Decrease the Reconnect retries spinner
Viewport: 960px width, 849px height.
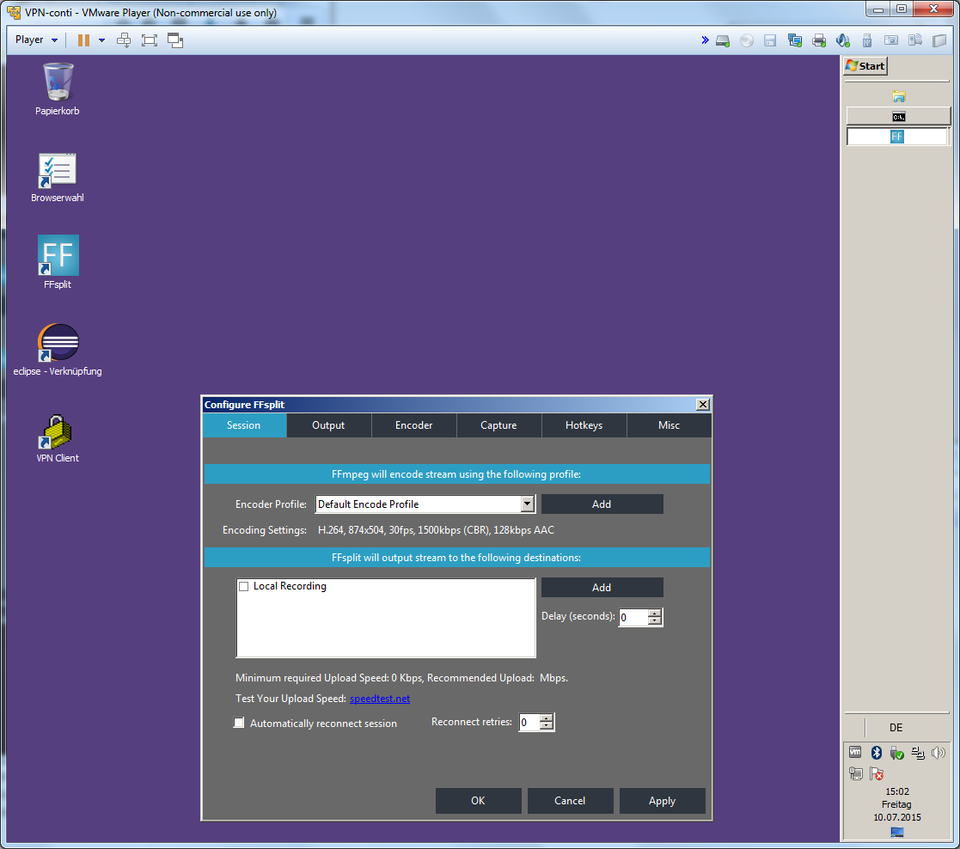coord(547,727)
